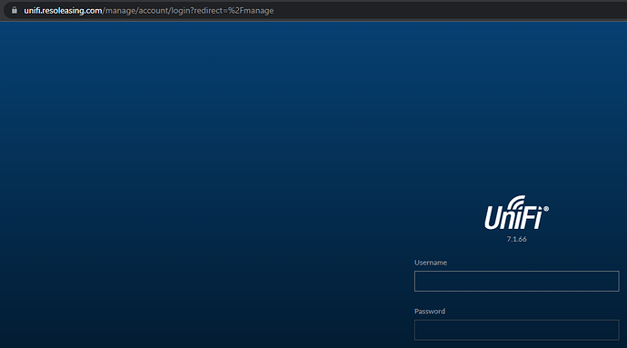Click the Password label
Screen dimensions: 627x348
tap(430, 311)
